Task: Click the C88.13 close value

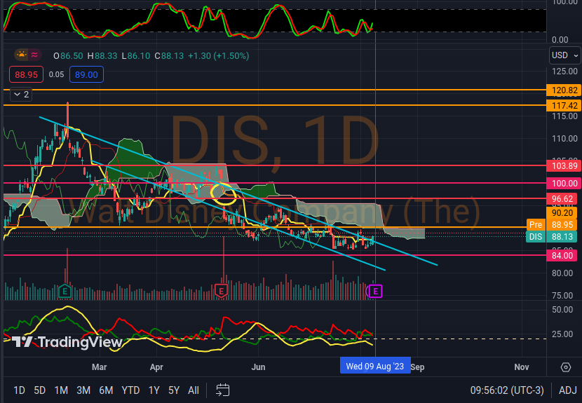Action: pos(169,56)
